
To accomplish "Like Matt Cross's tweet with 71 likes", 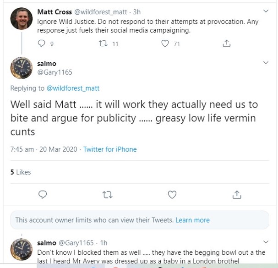I will pyautogui.click(x=165, y=44).
